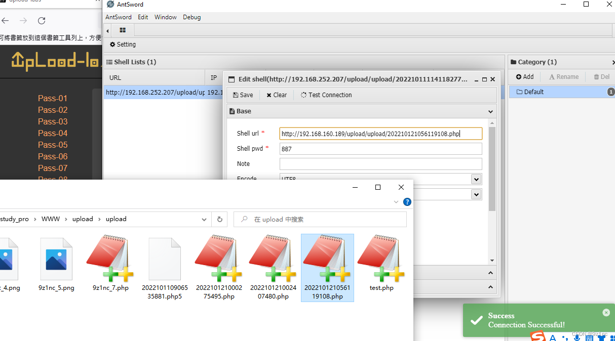Minimize the Edit shell dialog

tap(477, 80)
